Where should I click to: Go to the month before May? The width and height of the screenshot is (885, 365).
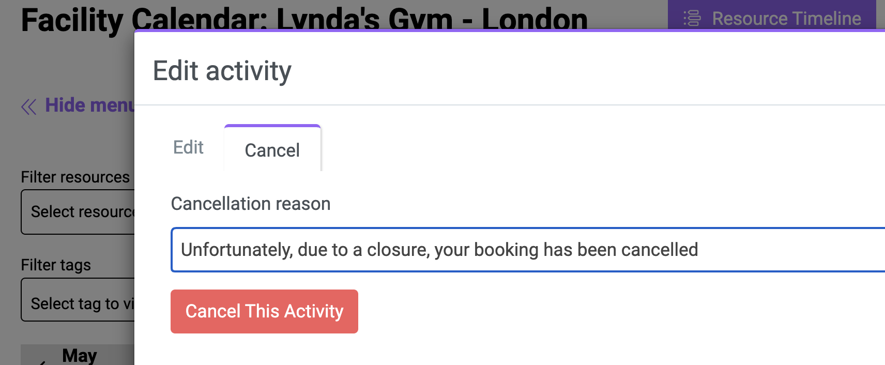(42, 362)
